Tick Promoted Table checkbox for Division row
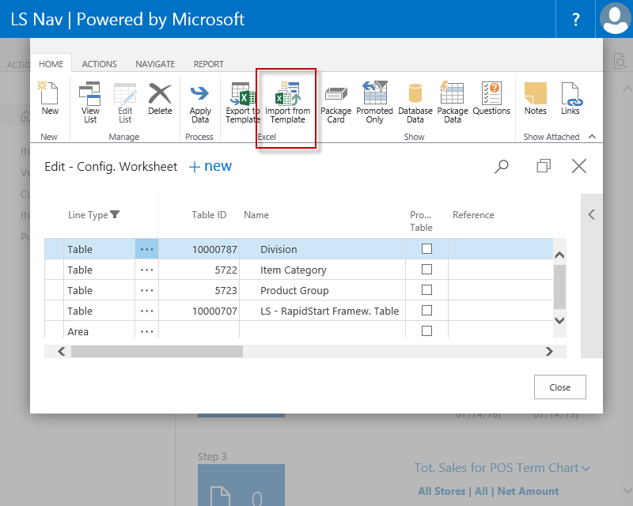The width and height of the screenshot is (633, 506). coord(426,248)
